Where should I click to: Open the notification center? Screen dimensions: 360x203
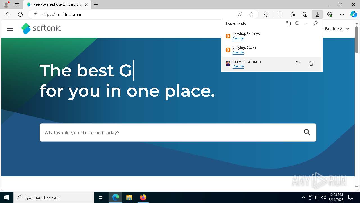coord(351,197)
